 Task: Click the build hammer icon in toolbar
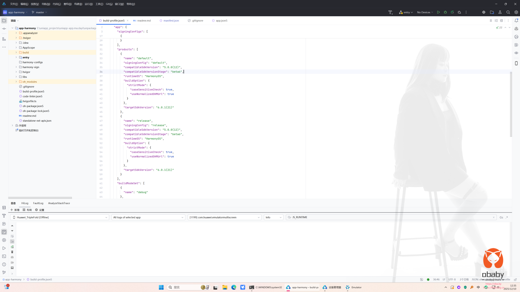[390, 12]
